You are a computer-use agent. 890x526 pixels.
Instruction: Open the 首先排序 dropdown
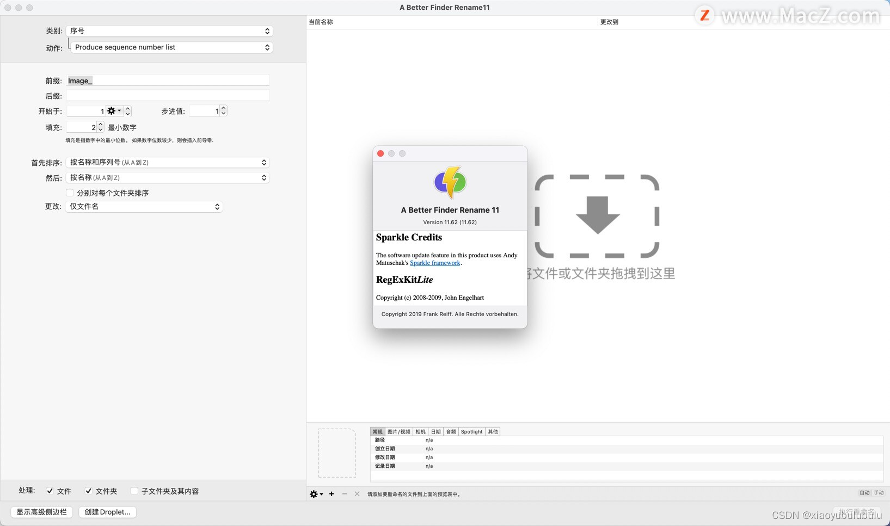pyautogui.click(x=168, y=162)
